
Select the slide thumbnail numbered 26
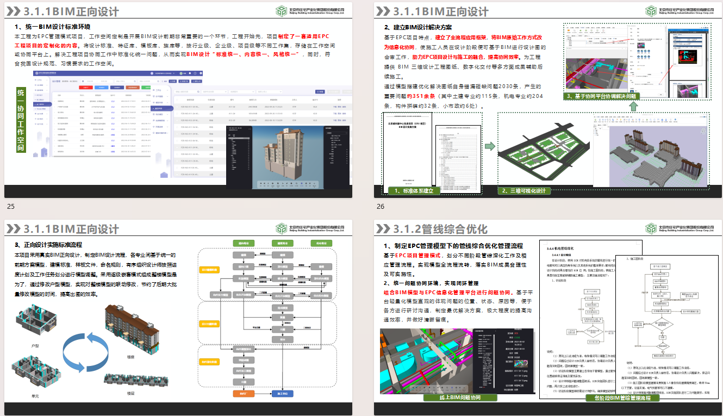548,99
